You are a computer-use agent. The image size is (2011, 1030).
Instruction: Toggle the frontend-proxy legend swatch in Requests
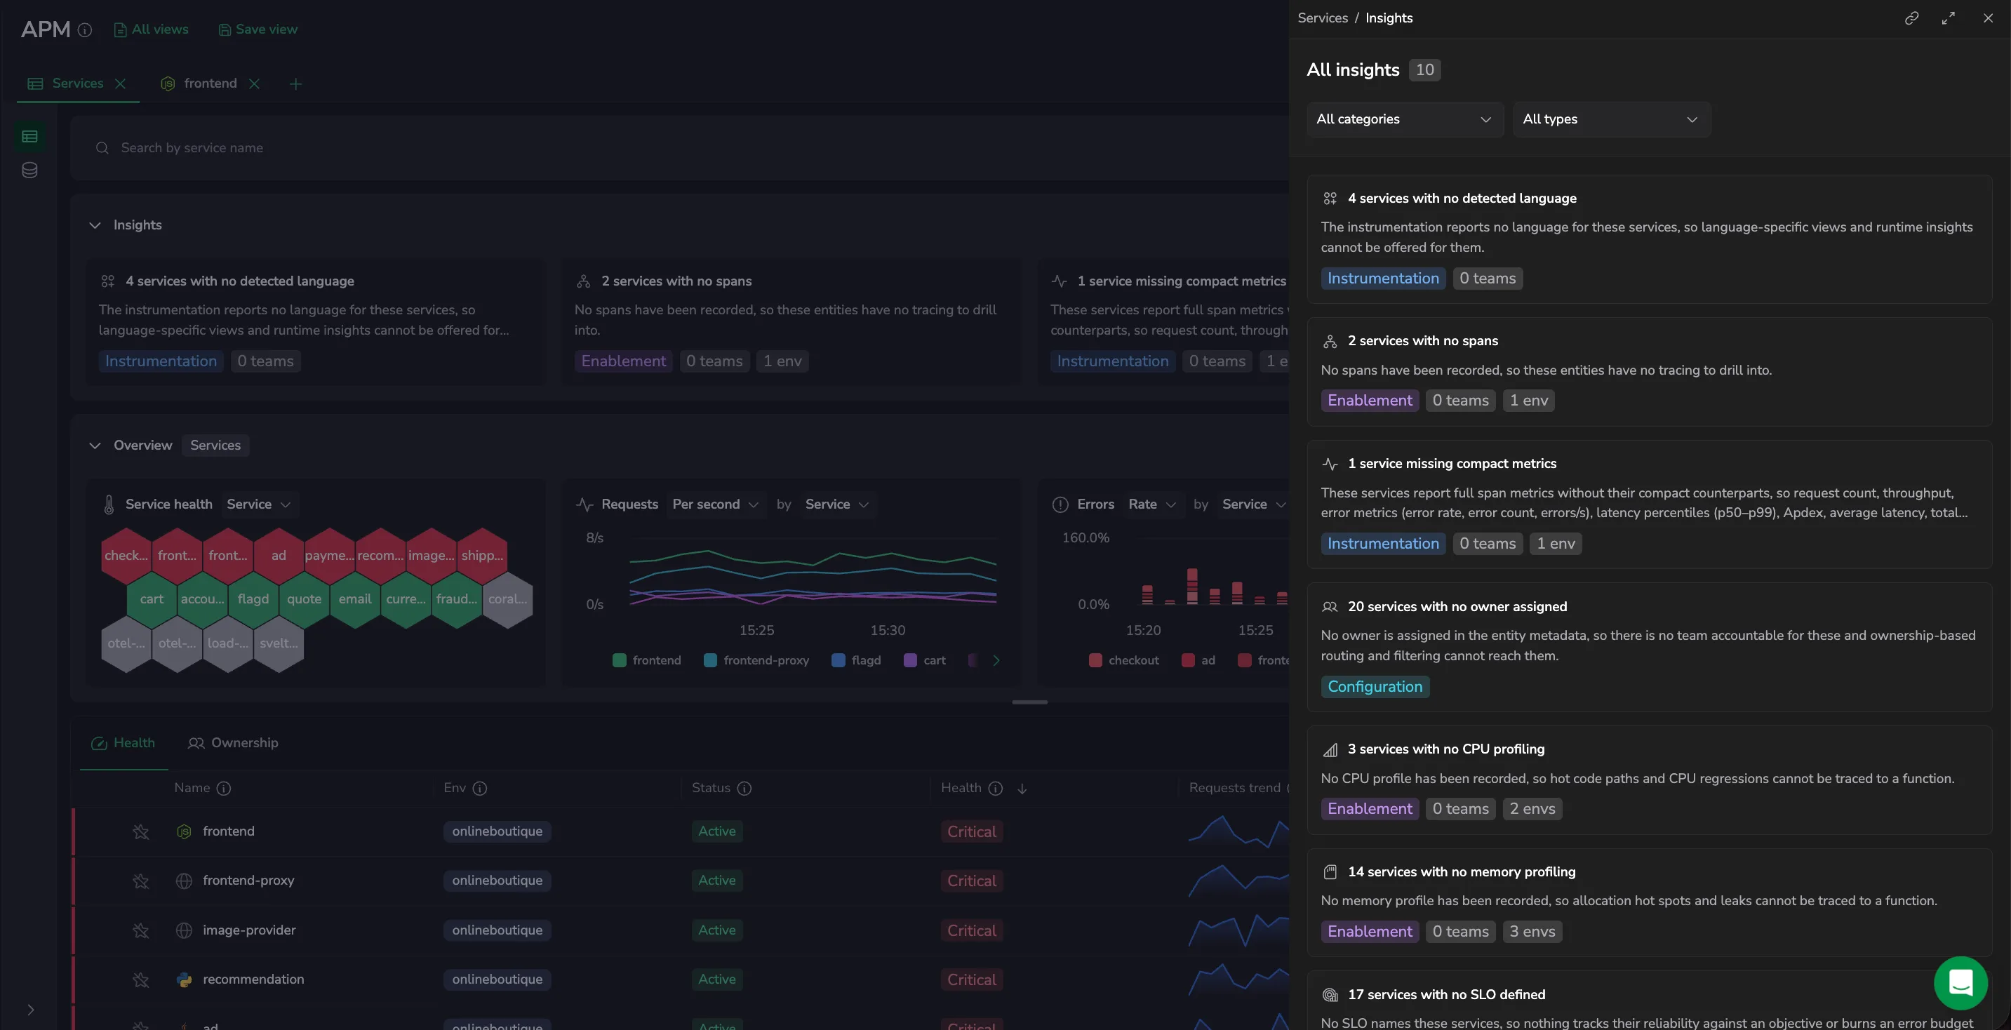[709, 661]
